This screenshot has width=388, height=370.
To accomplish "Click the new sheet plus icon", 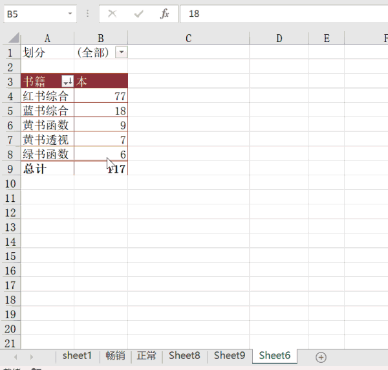I will tap(321, 357).
